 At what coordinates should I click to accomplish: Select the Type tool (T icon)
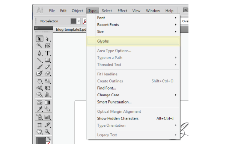tap(47, 53)
